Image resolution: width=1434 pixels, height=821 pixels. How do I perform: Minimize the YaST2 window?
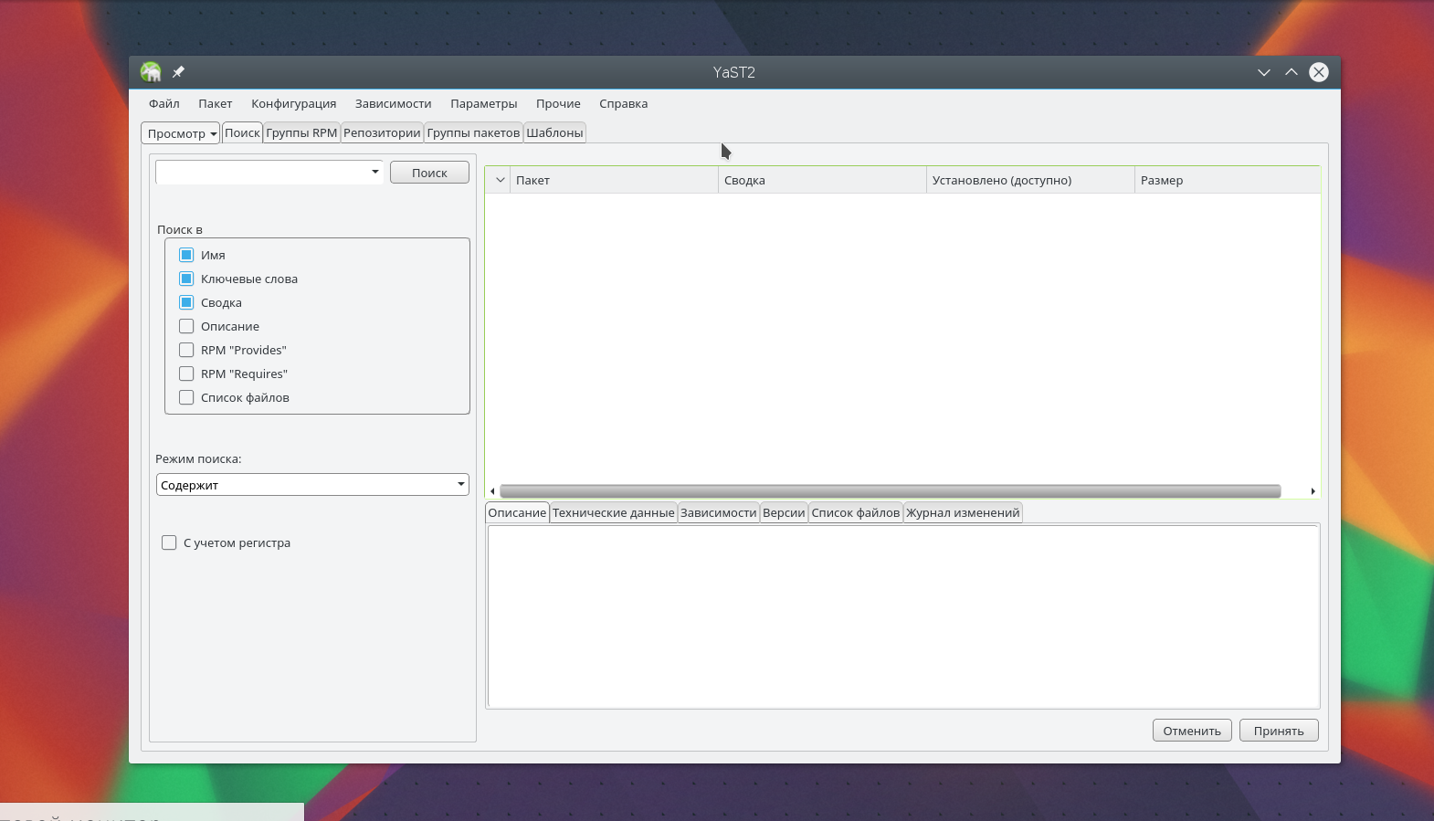click(1263, 72)
